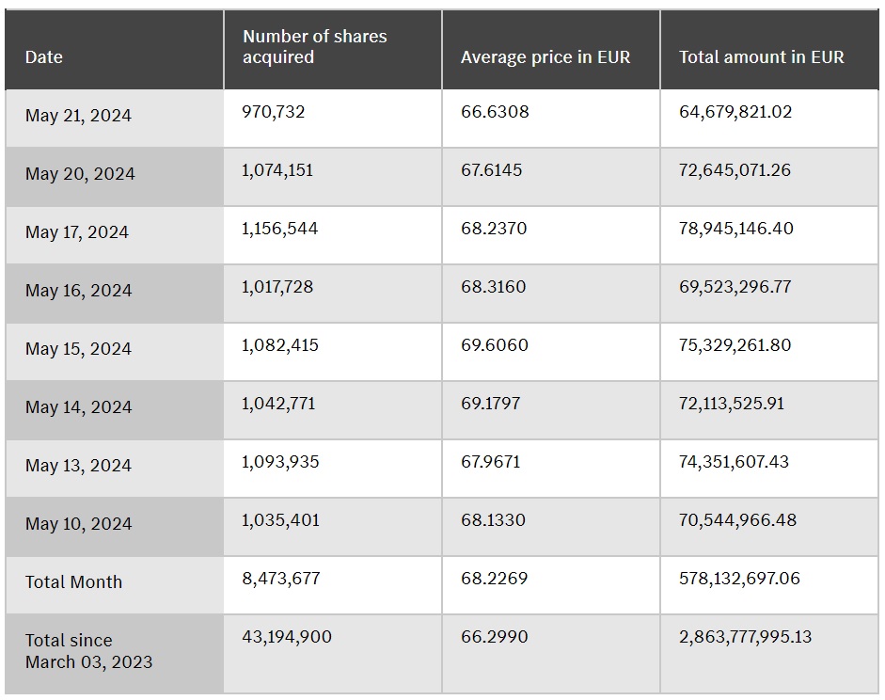The width and height of the screenshot is (885, 700).
Task: Click the May 10, 2024 row label
Action: [78, 524]
